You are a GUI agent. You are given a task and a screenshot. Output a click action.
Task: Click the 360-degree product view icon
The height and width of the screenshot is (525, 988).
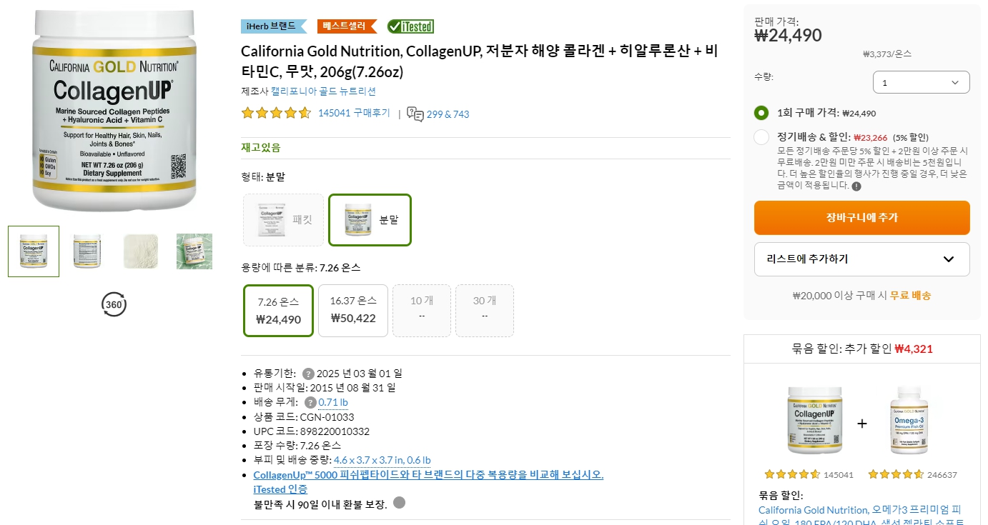(113, 304)
